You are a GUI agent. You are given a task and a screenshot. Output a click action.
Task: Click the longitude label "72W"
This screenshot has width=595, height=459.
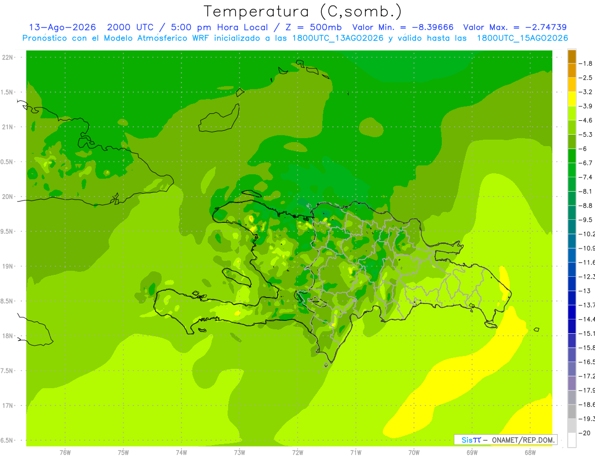point(297,453)
